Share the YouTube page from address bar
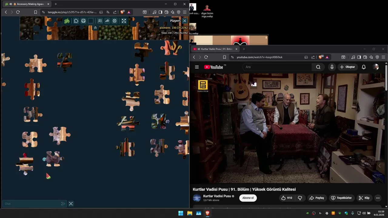388x218 pixels. pyautogui.click(x=313, y=57)
